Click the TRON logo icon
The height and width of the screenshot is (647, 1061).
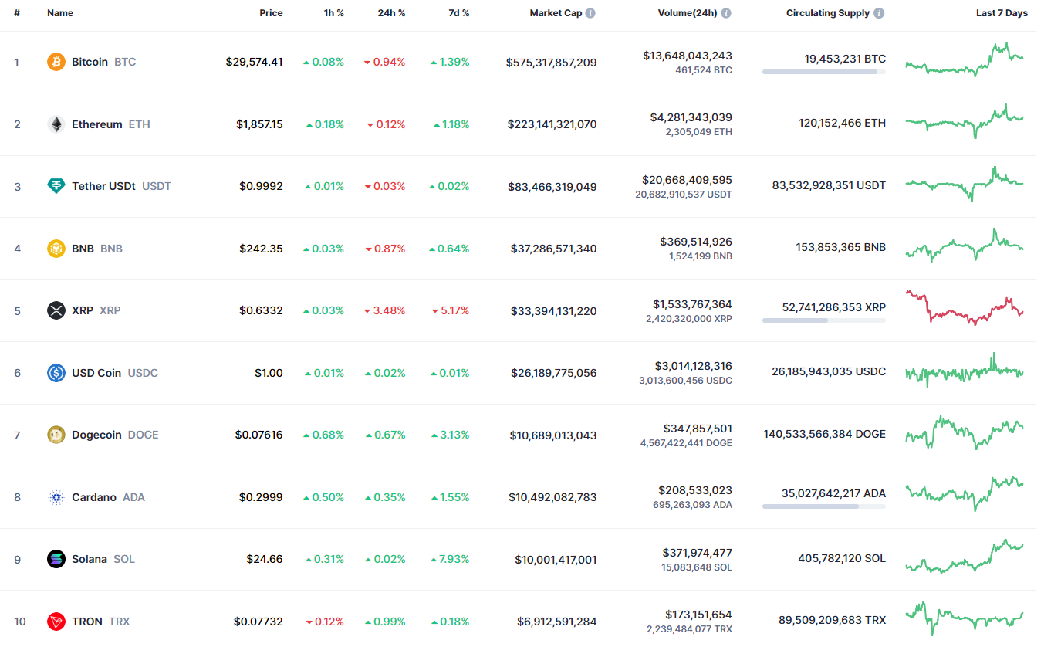[56, 621]
